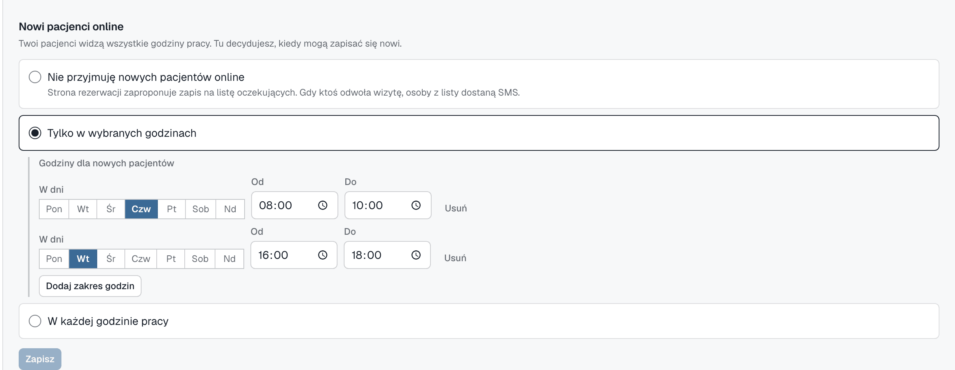Toggle Wt in the 08:00 range row
Viewport: 955px width, 370px height.
[x=83, y=209]
